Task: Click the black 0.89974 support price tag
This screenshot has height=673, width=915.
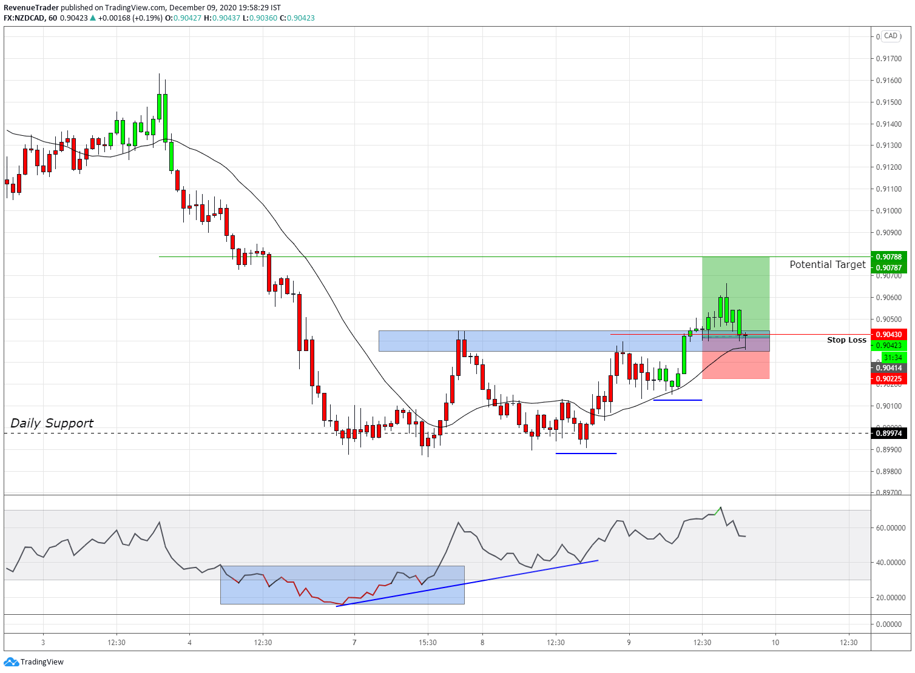Action: click(x=889, y=433)
